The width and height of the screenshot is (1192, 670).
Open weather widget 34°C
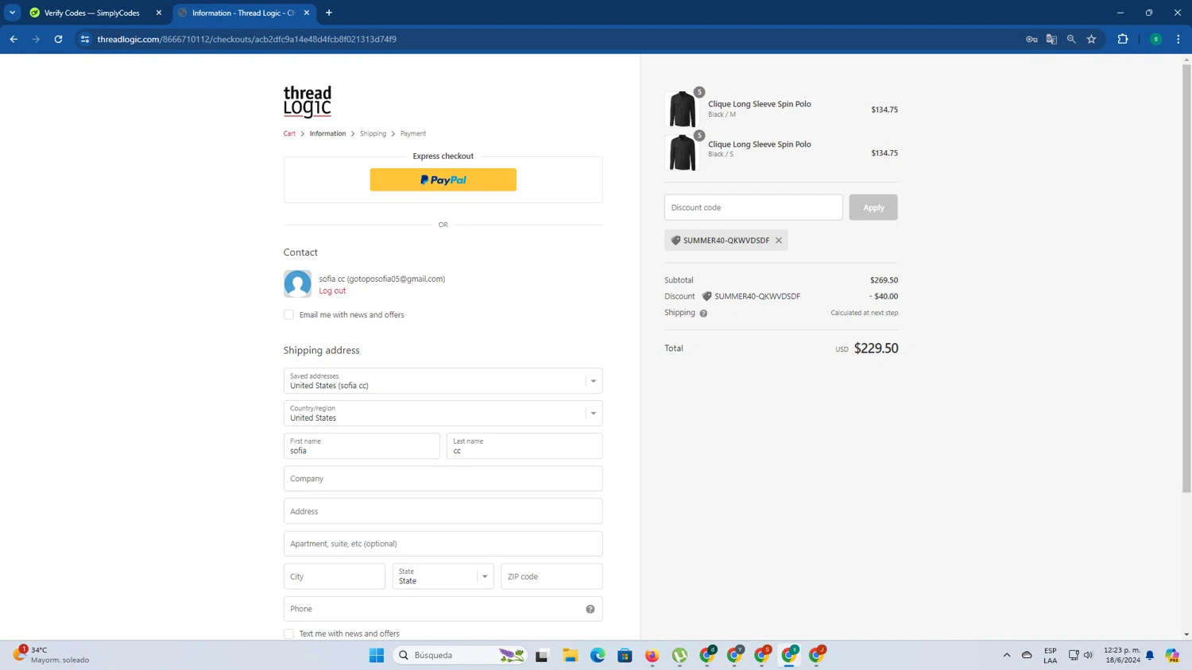coord(52,655)
